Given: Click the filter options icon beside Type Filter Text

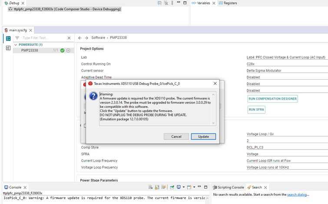Looking at the screenshot, I should click(x=17, y=38).
